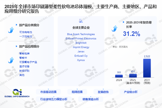Click the 31.2% growth rate figure
Screen dimensions: 162x108
click(x=131, y=34)
